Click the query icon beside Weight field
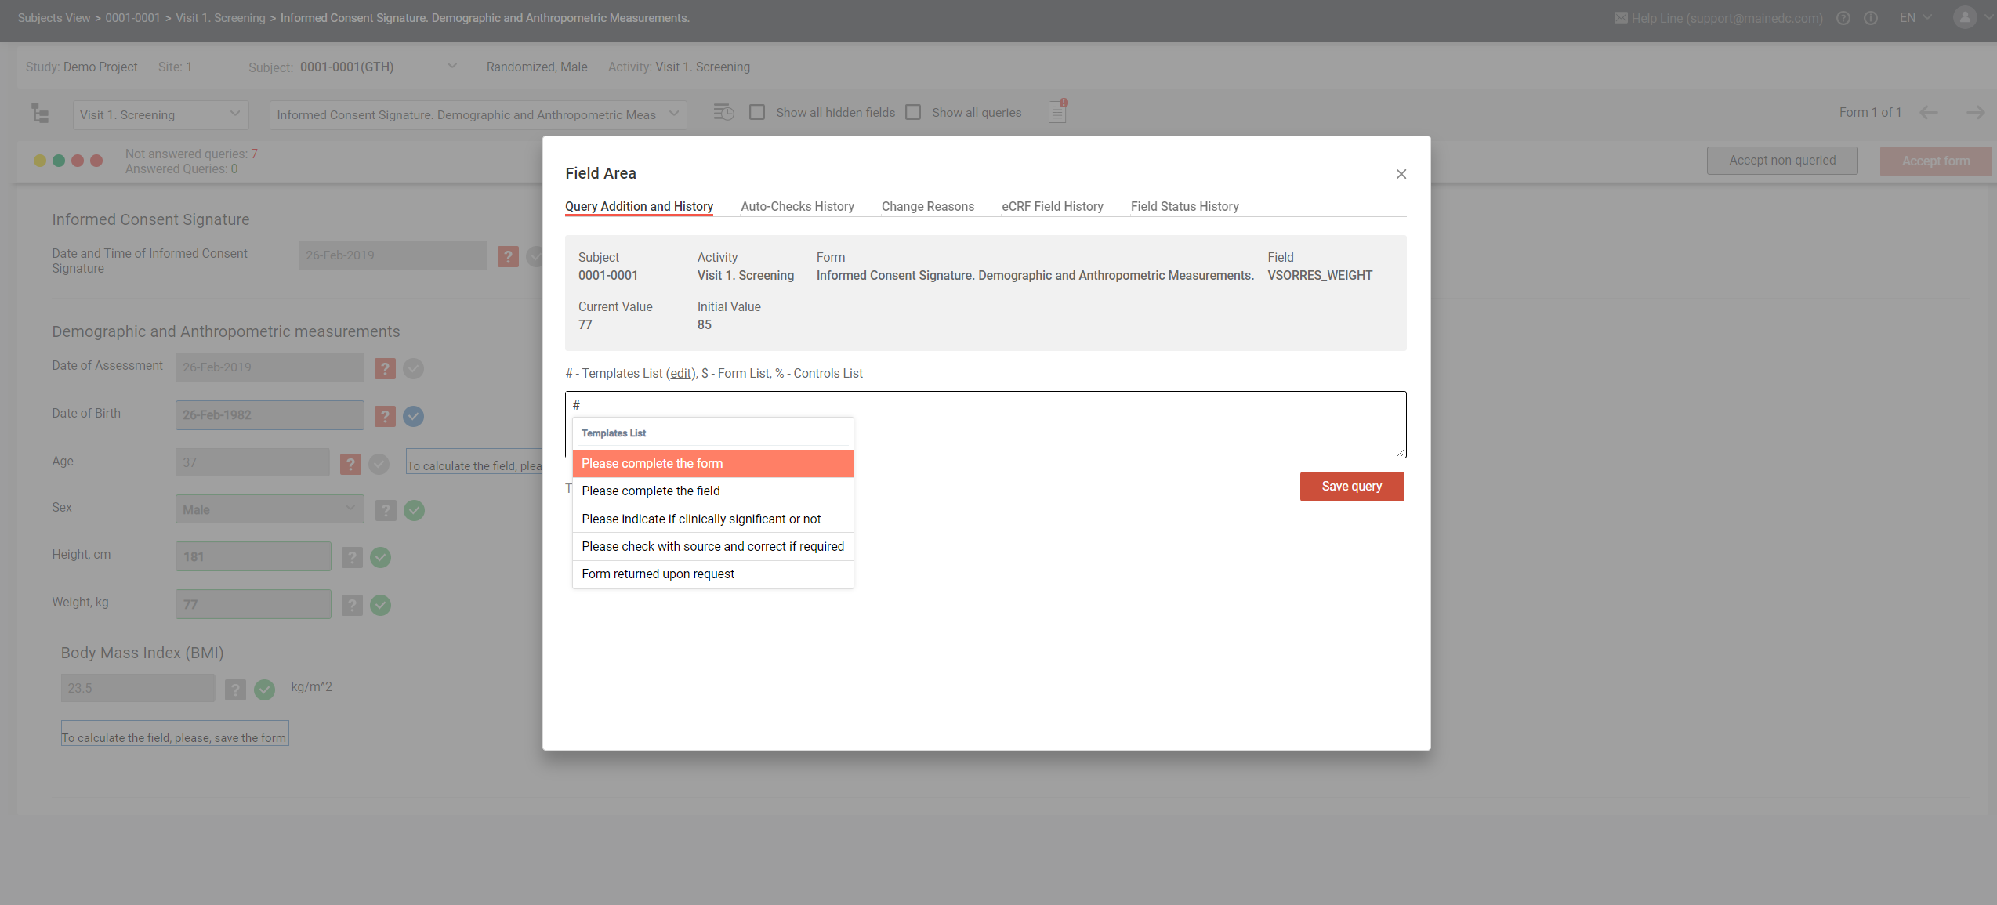The width and height of the screenshot is (1997, 905). 353,605
